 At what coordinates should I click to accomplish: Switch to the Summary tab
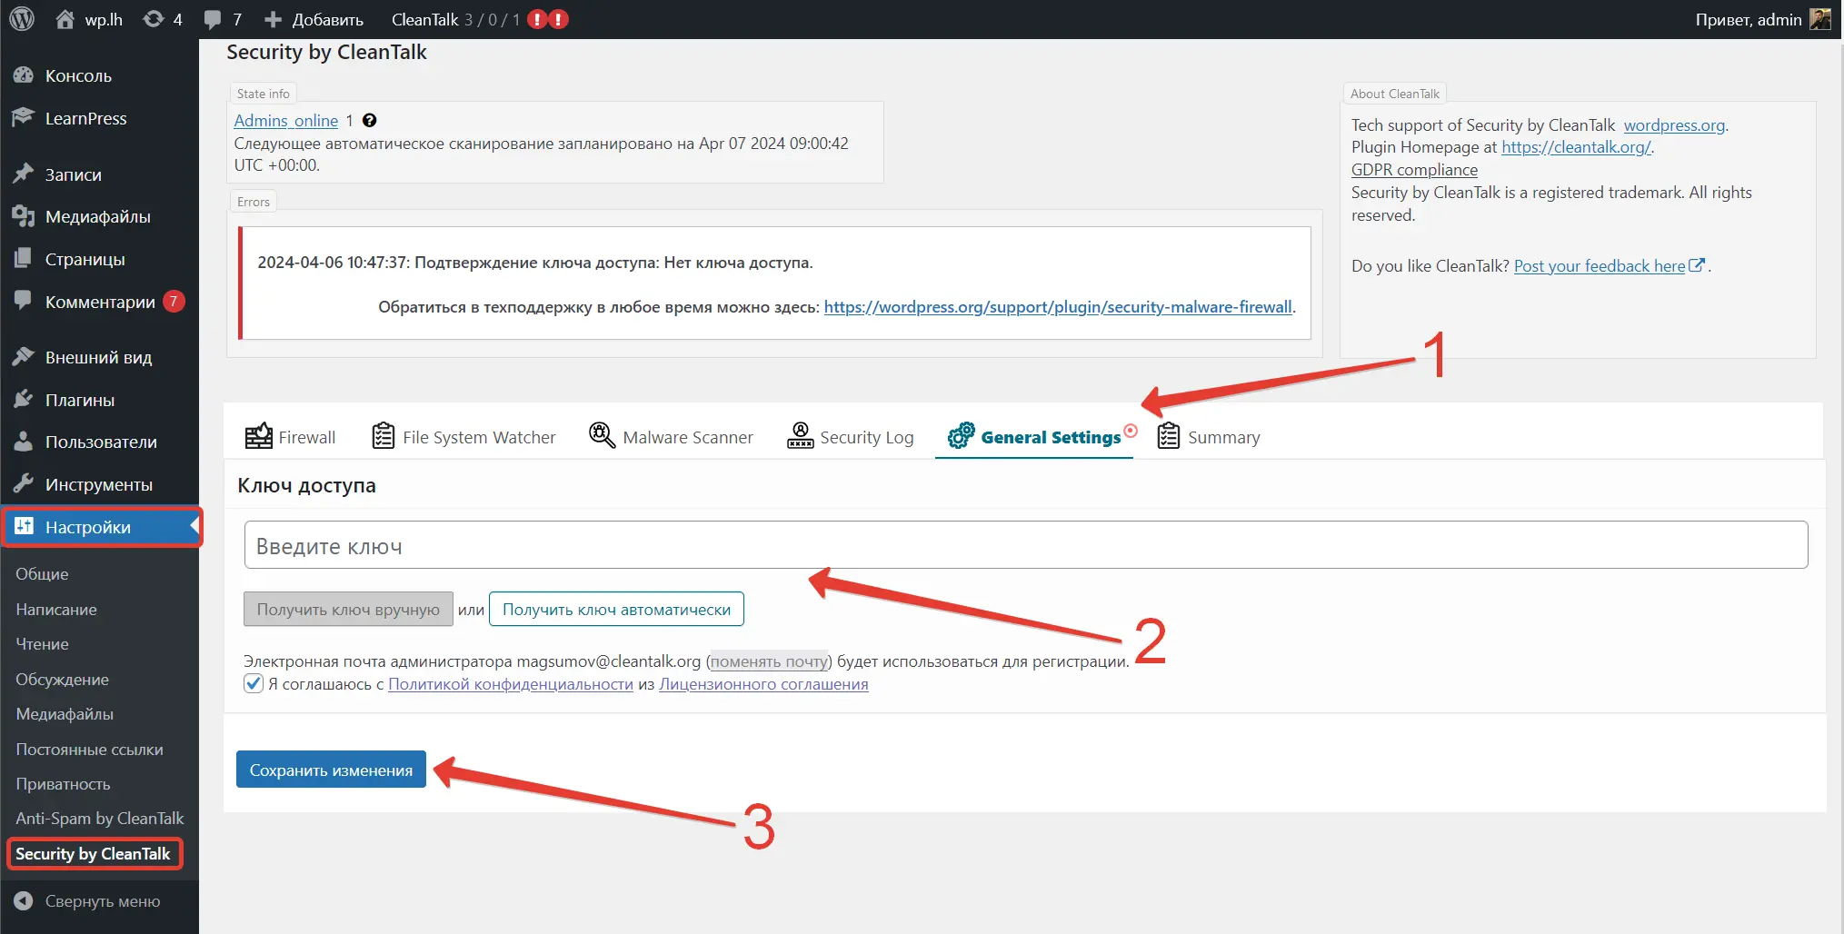point(1223,436)
